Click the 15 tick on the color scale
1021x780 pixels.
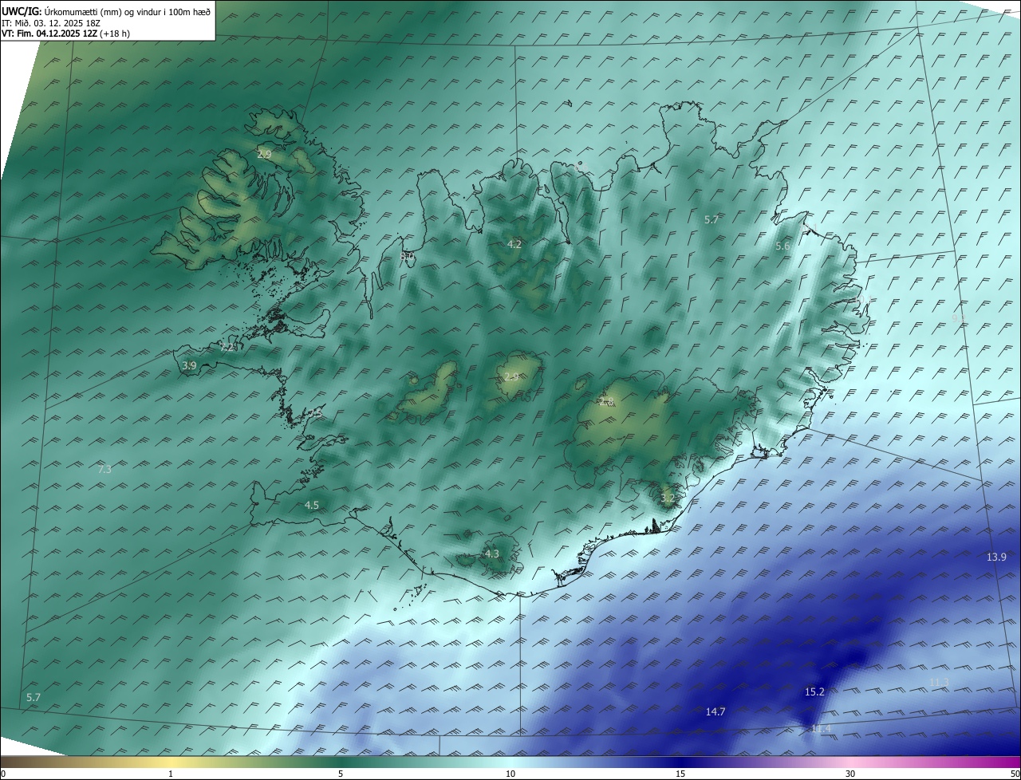pos(680,774)
